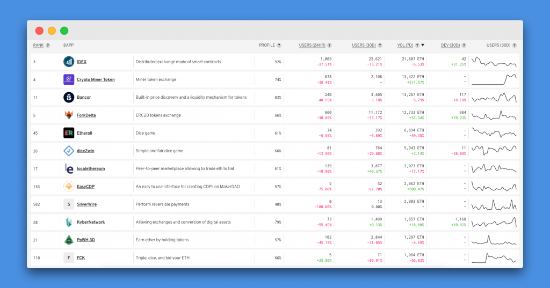The height and width of the screenshot is (288, 550).
Task: Click the SilverWire S placeholder icon
Action: click(69, 204)
